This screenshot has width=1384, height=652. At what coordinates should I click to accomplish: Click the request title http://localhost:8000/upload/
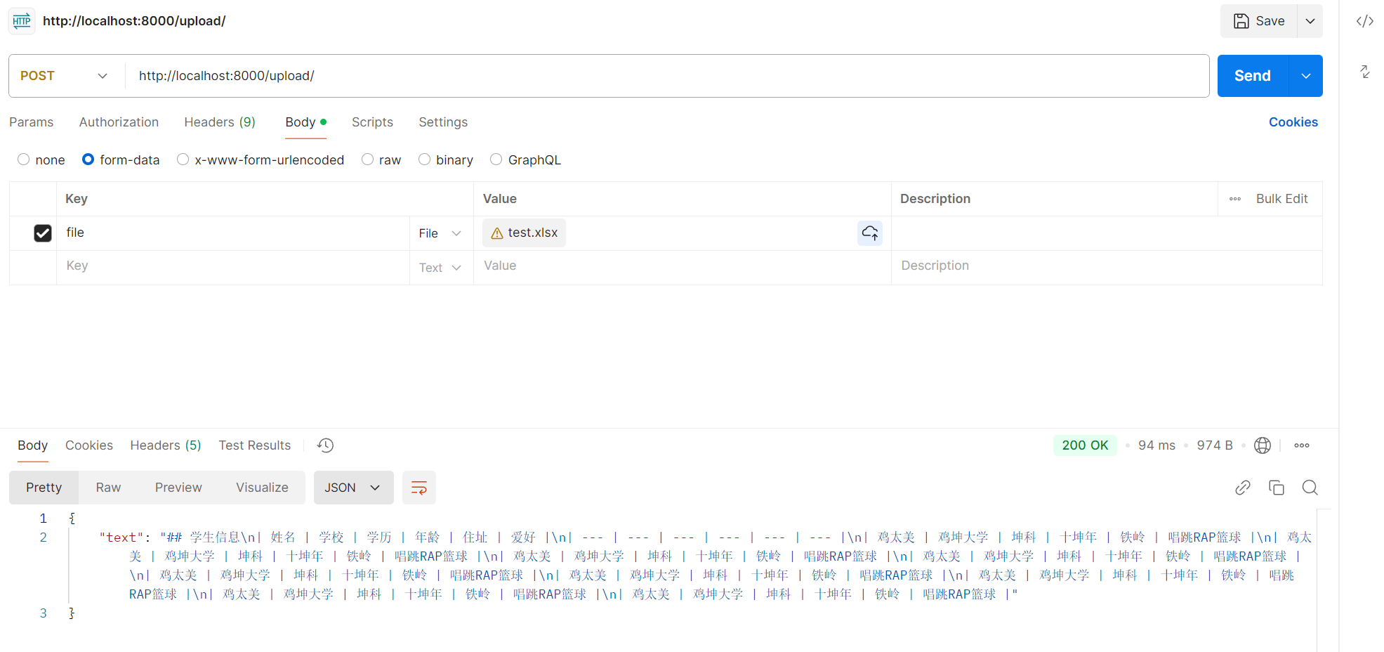tap(134, 21)
